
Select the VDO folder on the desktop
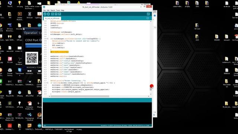coord(197,4)
